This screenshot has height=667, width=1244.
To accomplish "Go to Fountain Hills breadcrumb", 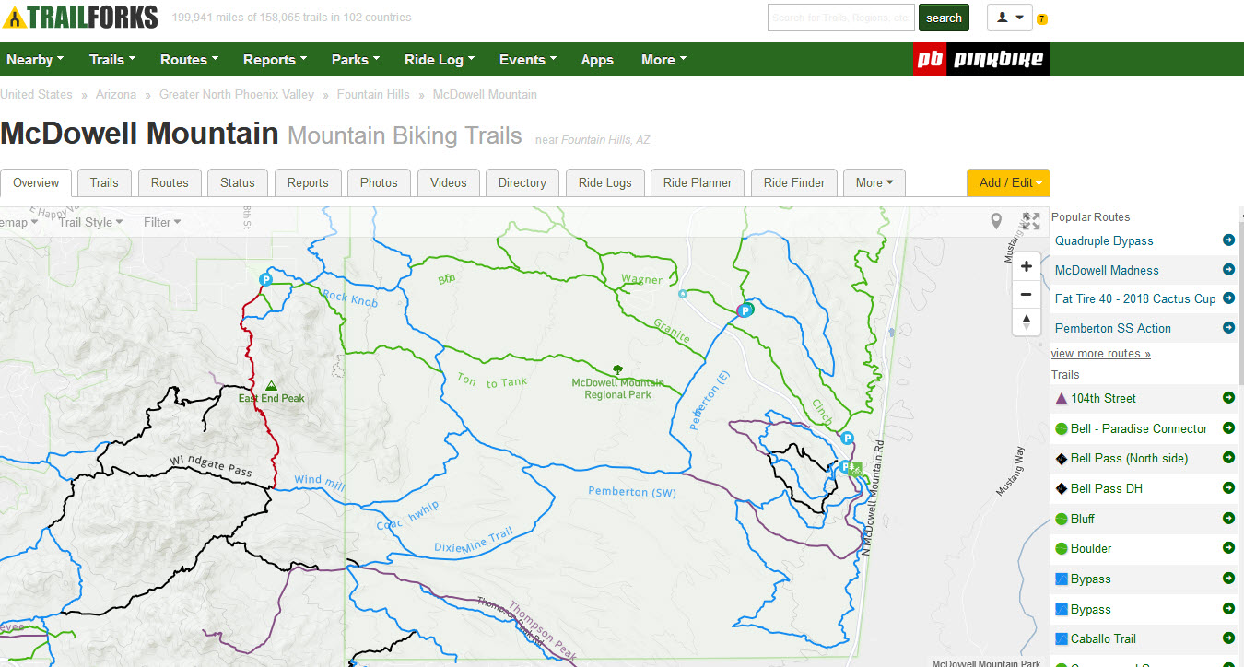I will pos(373,95).
